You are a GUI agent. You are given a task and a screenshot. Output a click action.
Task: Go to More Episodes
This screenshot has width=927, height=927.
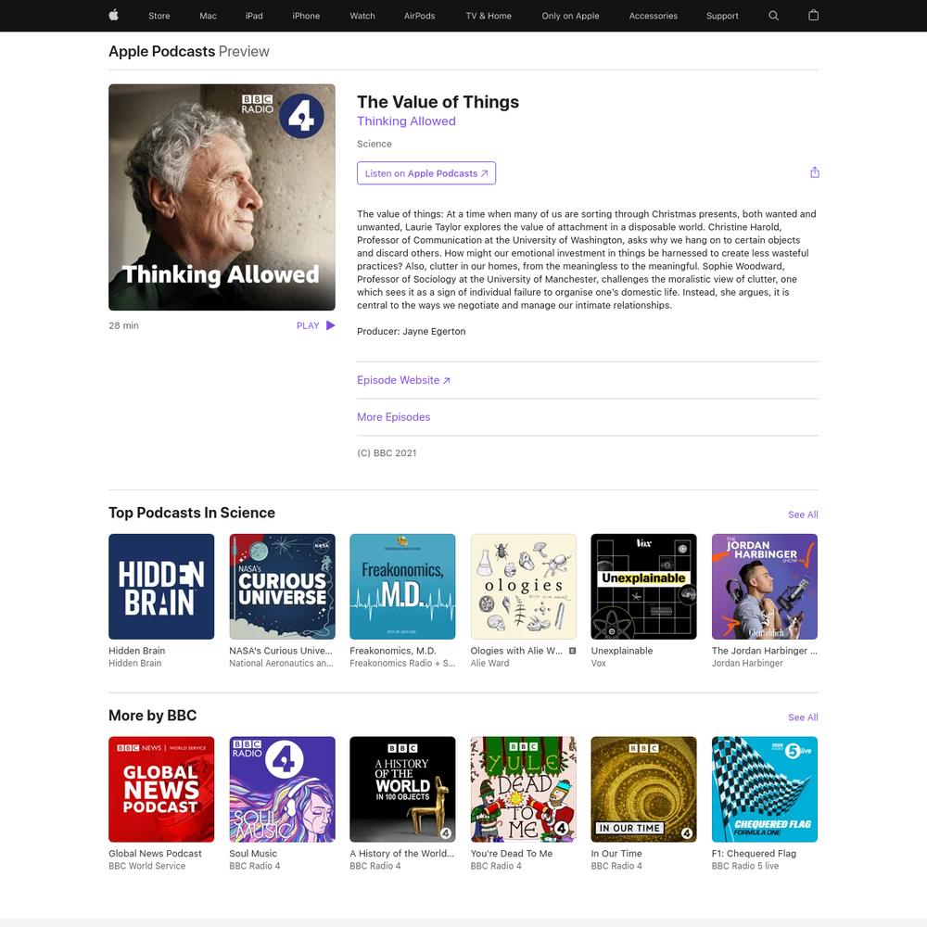click(394, 417)
